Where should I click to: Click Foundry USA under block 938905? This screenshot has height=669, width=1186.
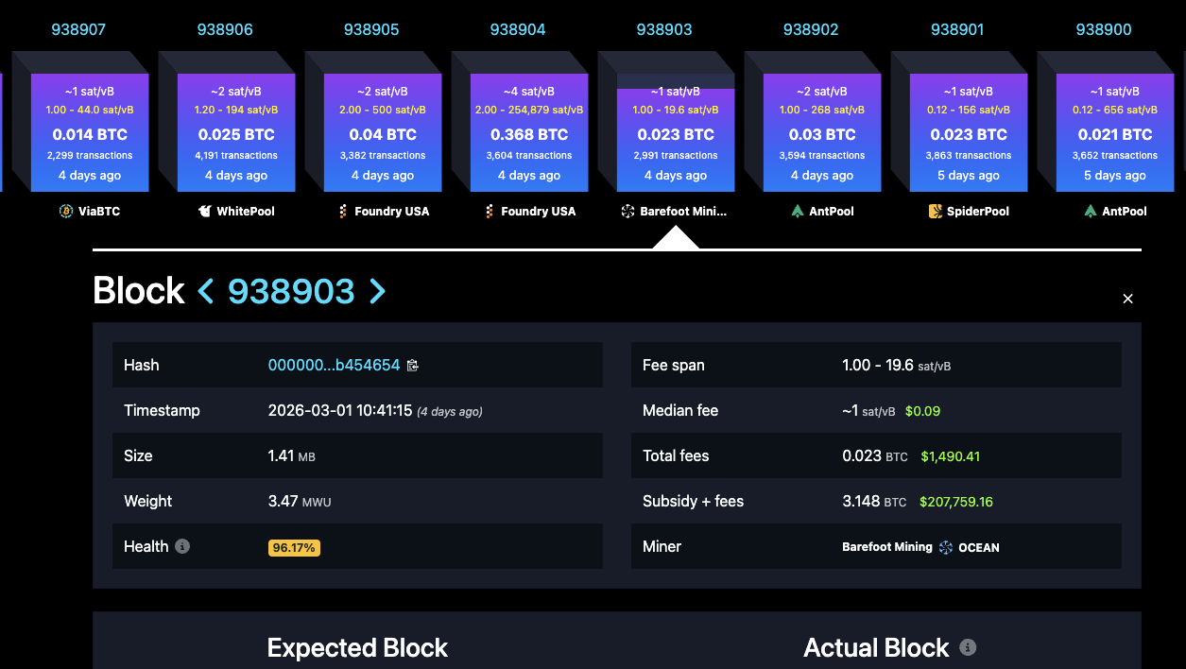click(x=391, y=211)
